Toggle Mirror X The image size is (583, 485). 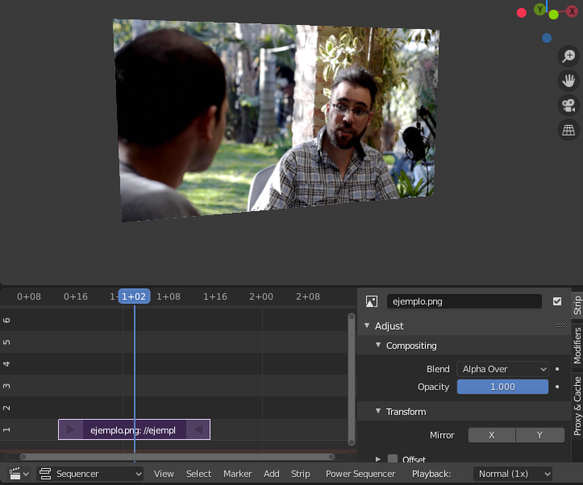coord(492,435)
